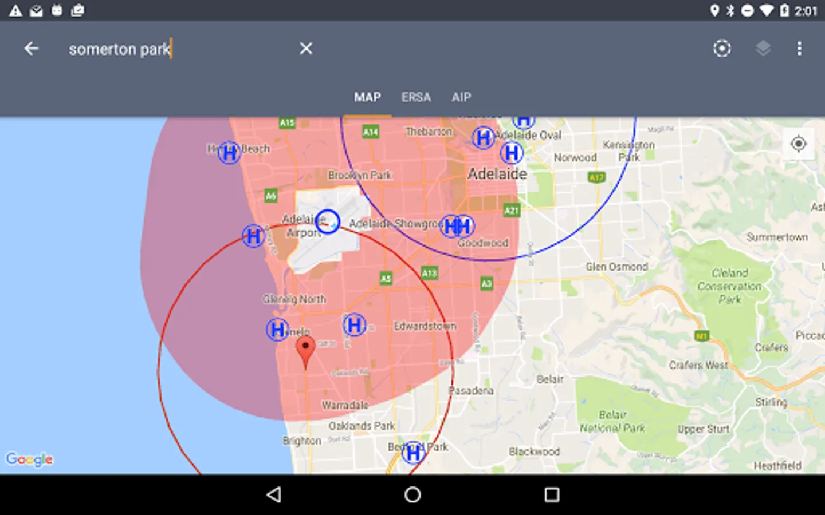Tap the back arrow in search bar
The height and width of the screenshot is (515, 825).
click(x=32, y=49)
